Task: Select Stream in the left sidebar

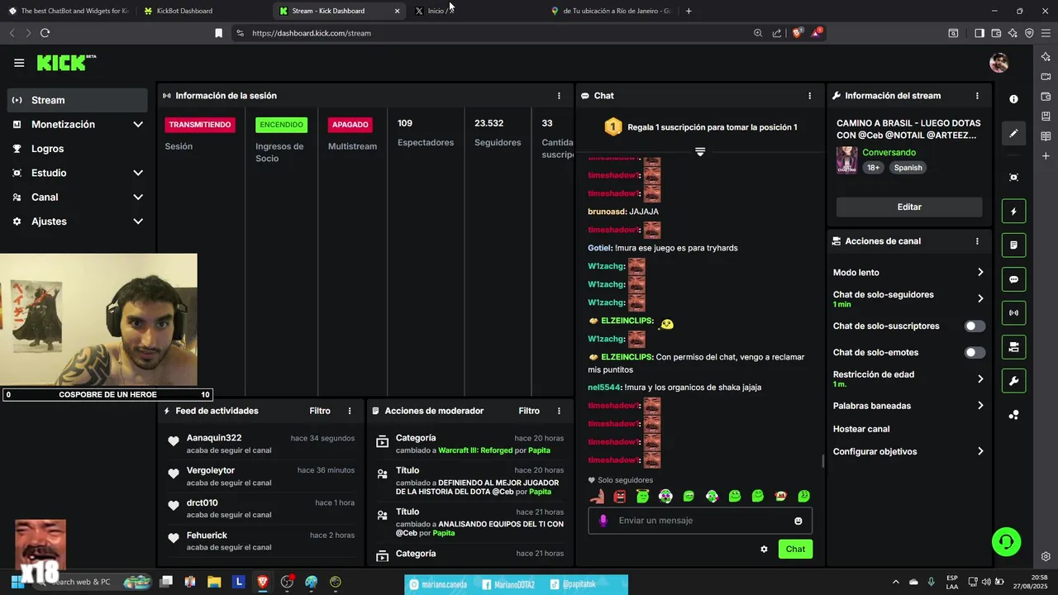Action: (x=78, y=100)
